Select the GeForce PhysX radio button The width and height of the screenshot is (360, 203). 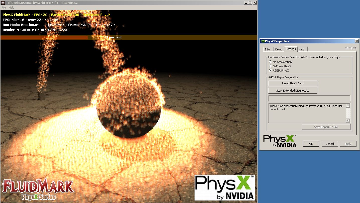pos(280,66)
